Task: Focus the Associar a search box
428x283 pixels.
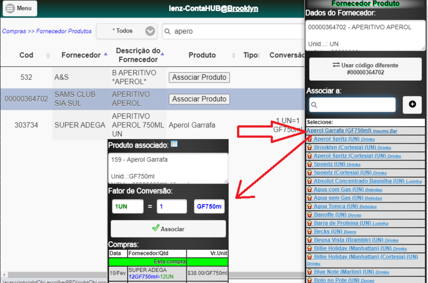Action: pos(353,105)
